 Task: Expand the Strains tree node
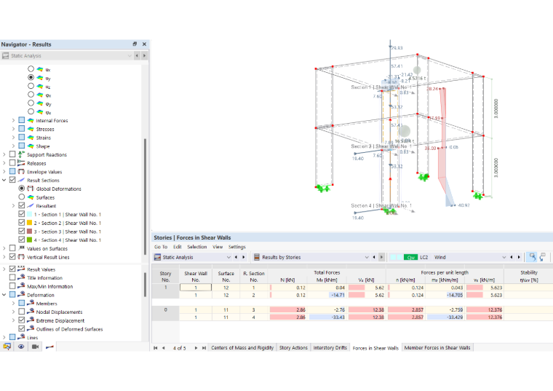(x=13, y=138)
